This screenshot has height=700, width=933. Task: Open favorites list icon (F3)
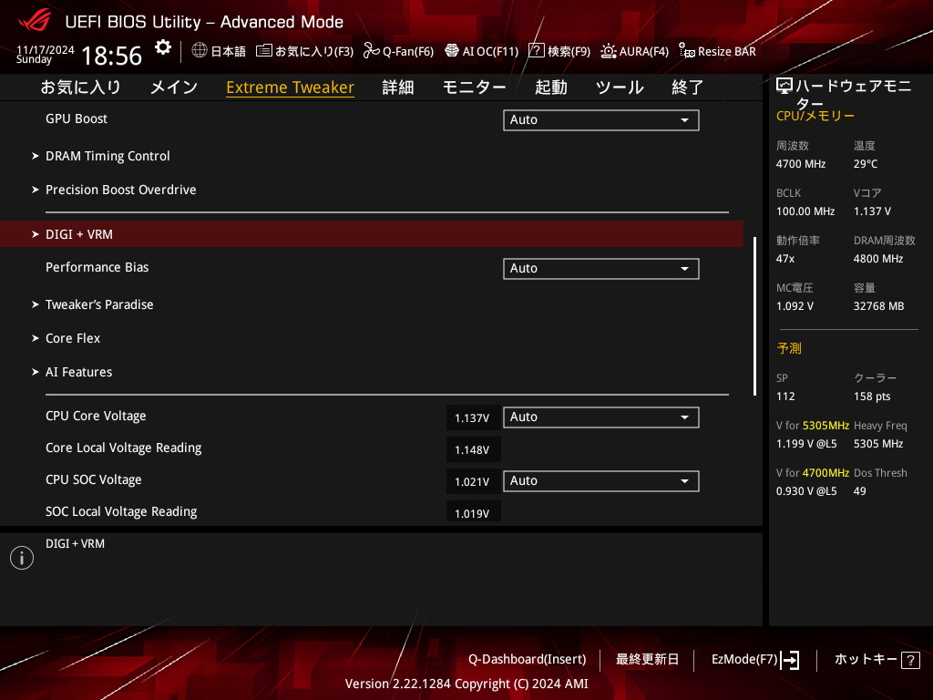[263, 51]
